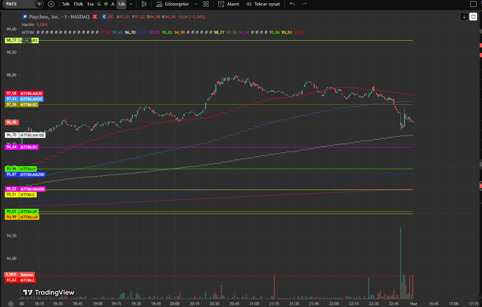Click the Paychex, Inc. symbol title
Image resolution: width=482 pixels, height=307 pixels.
coord(44,17)
